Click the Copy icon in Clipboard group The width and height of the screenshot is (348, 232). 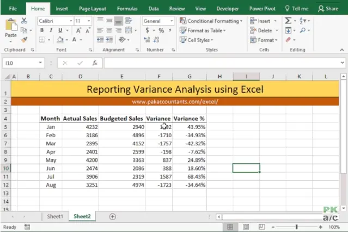24,30
